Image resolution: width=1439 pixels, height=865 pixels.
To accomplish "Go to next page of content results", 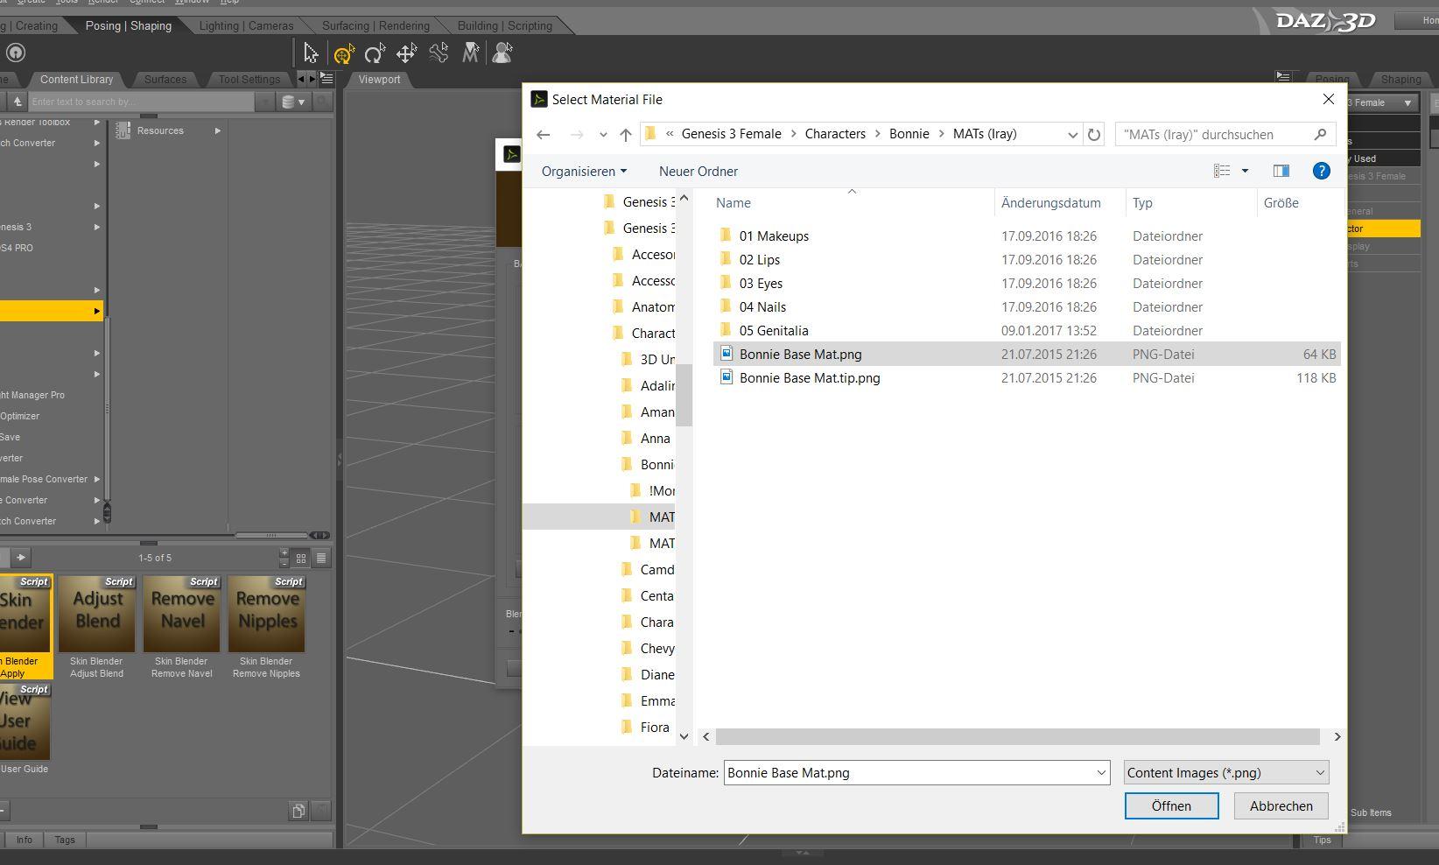I will (21, 557).
